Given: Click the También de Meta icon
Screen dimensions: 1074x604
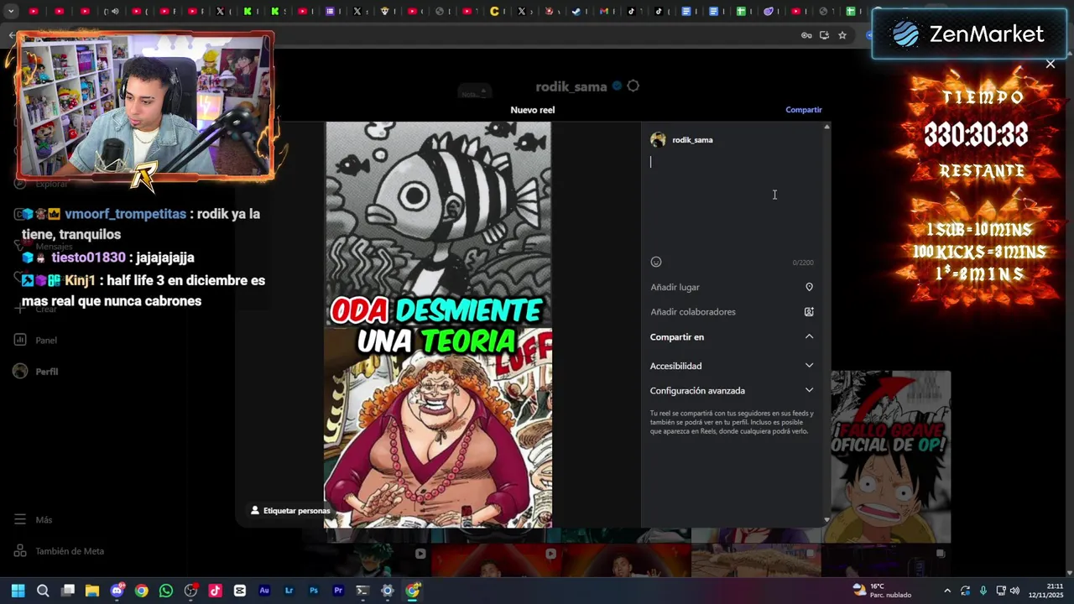Looking at the screenshot, I should click(x=20, y=551).
